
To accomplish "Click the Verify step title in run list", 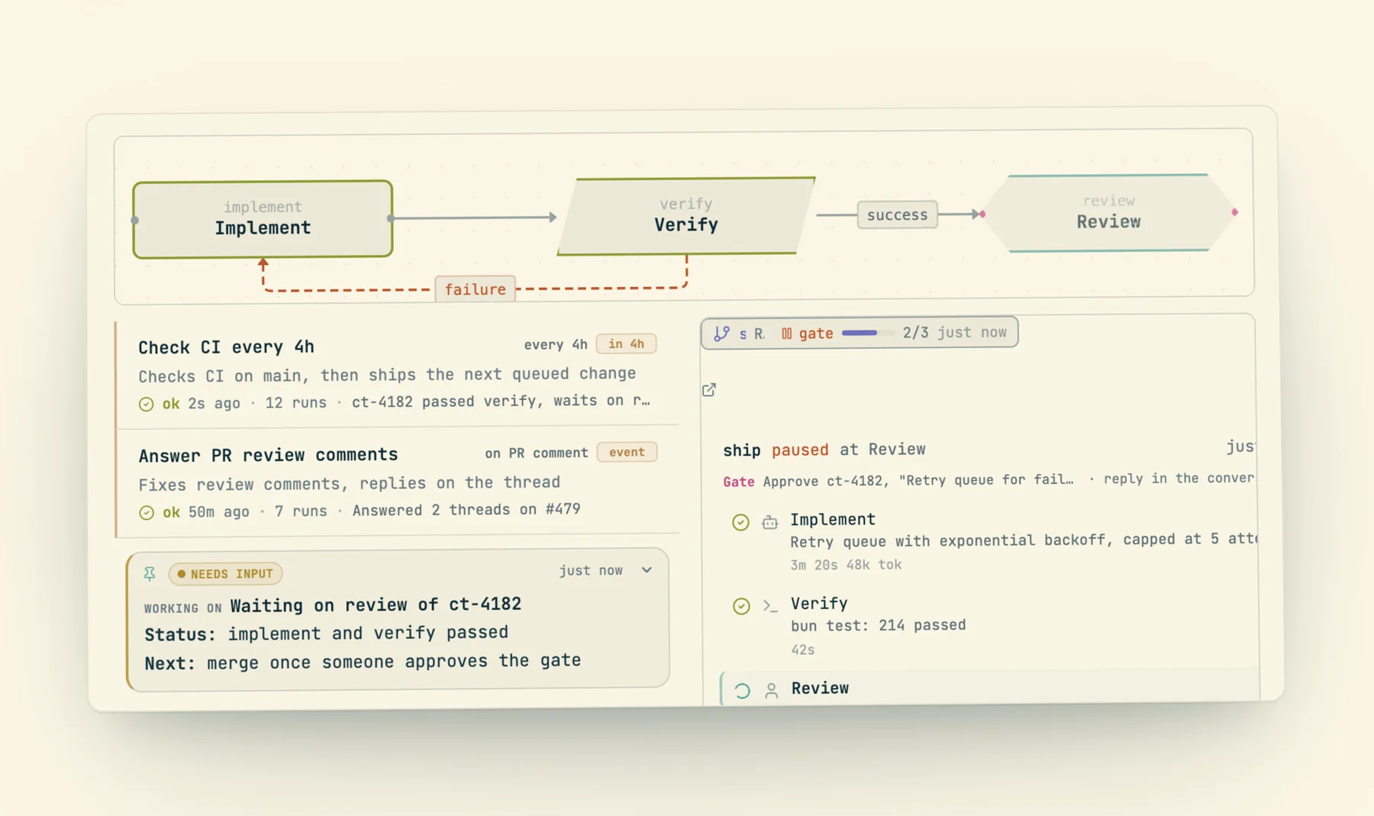I will pos(818,604).
